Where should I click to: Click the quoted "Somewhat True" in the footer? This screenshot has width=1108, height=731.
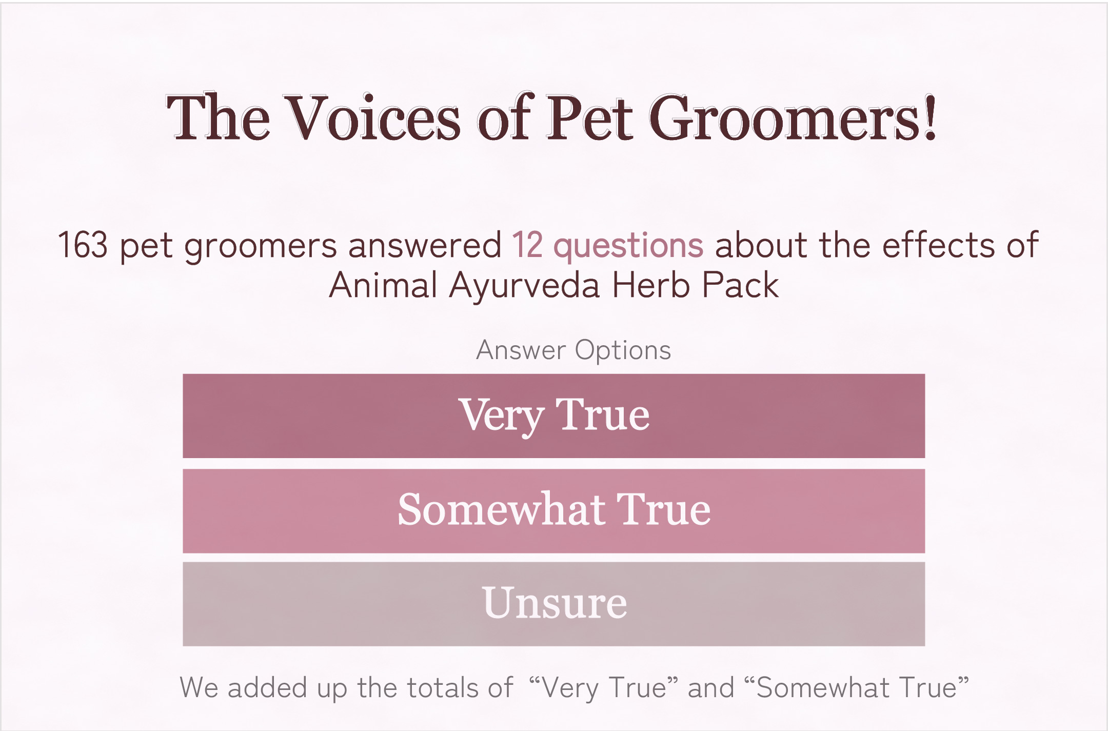pyautogui.click(x=856, y=688)
